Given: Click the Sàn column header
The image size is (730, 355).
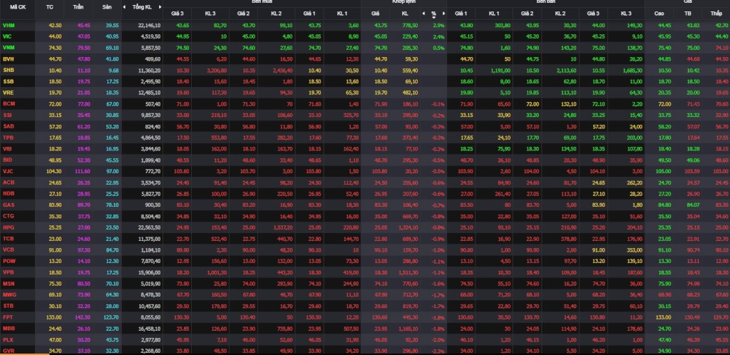Looking at the screenshot, I should point(107,7).
